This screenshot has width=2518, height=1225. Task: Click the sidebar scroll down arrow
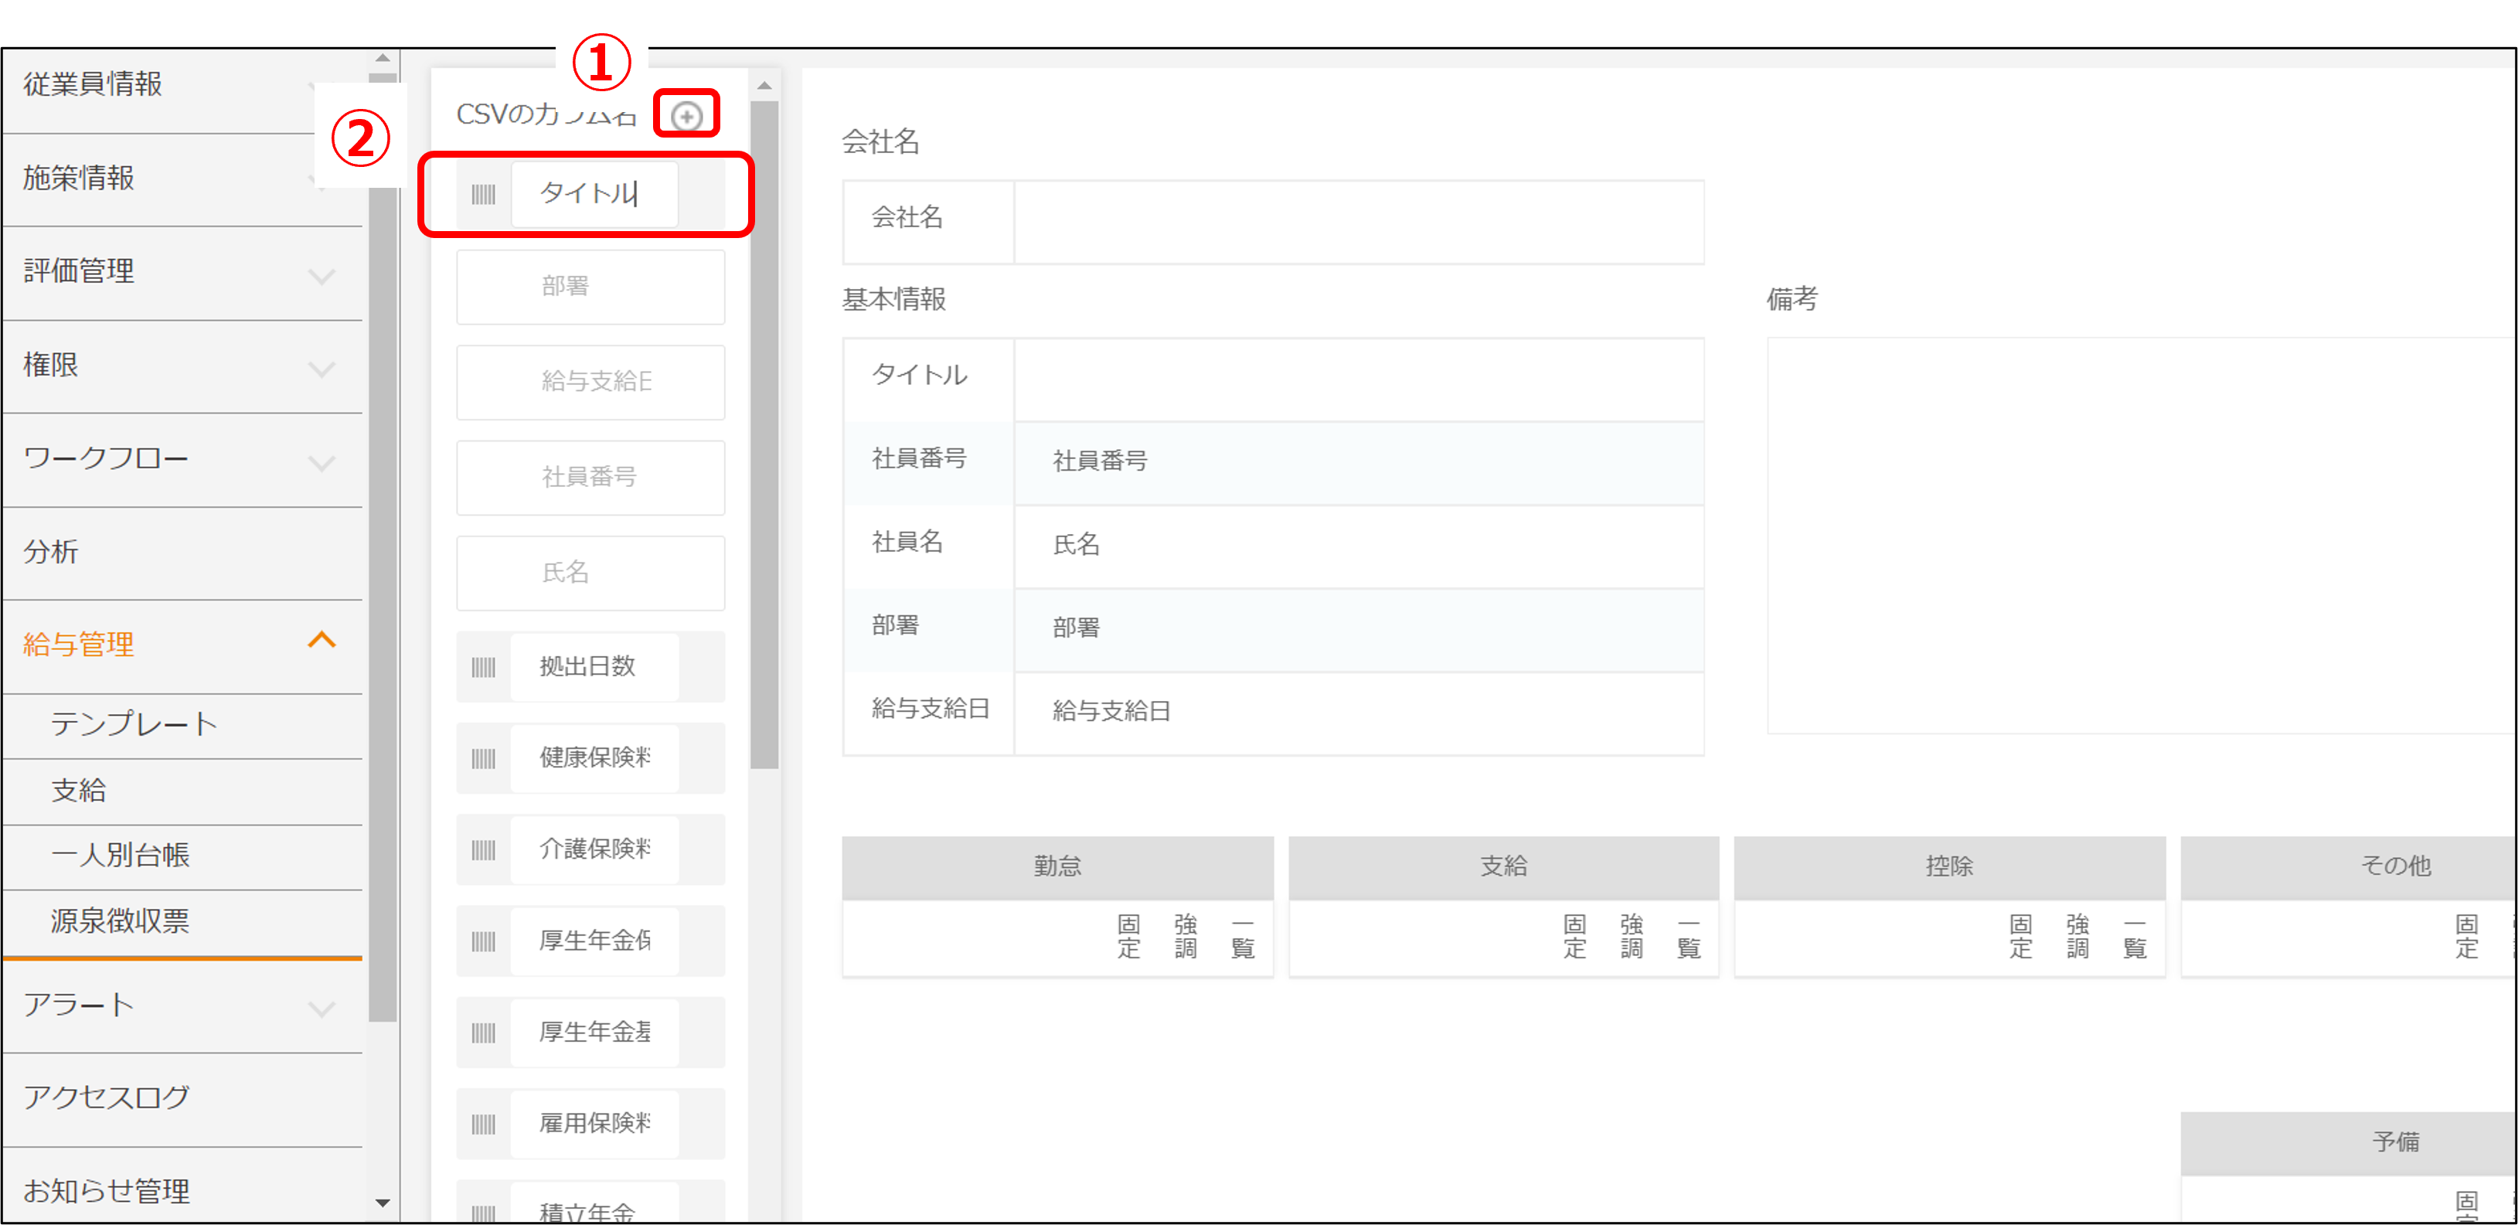383,1203
